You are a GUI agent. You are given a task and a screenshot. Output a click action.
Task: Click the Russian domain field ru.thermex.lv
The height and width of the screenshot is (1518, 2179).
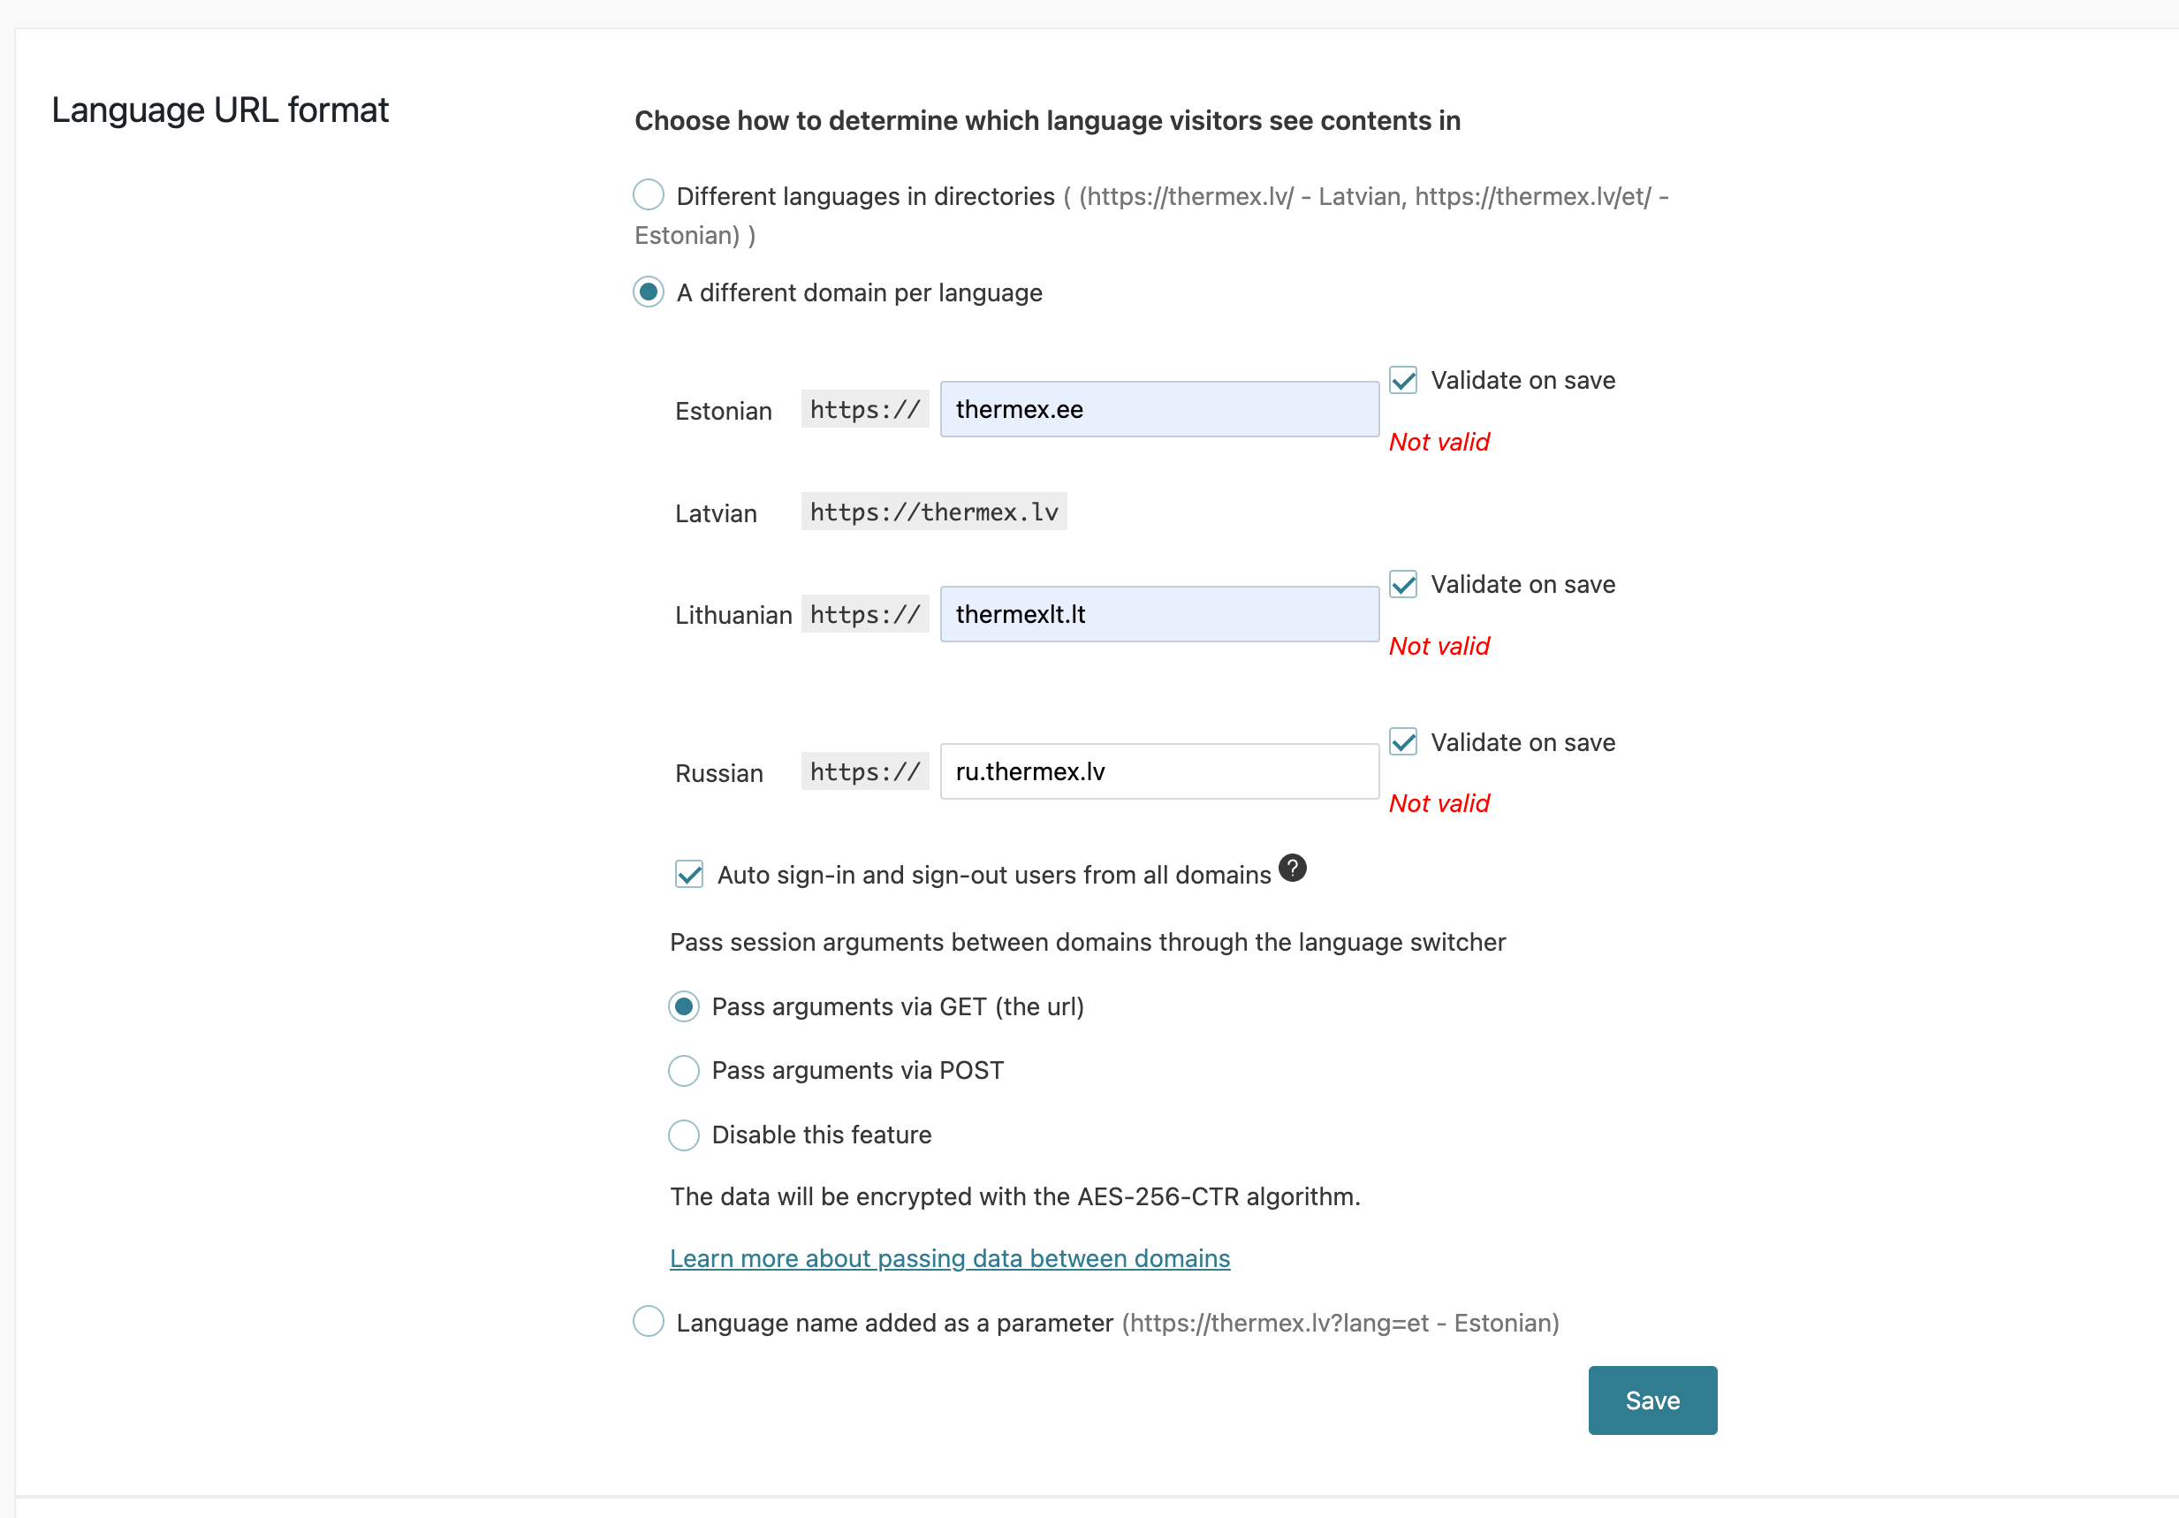pyautogui.click(x=1158, y=771)
